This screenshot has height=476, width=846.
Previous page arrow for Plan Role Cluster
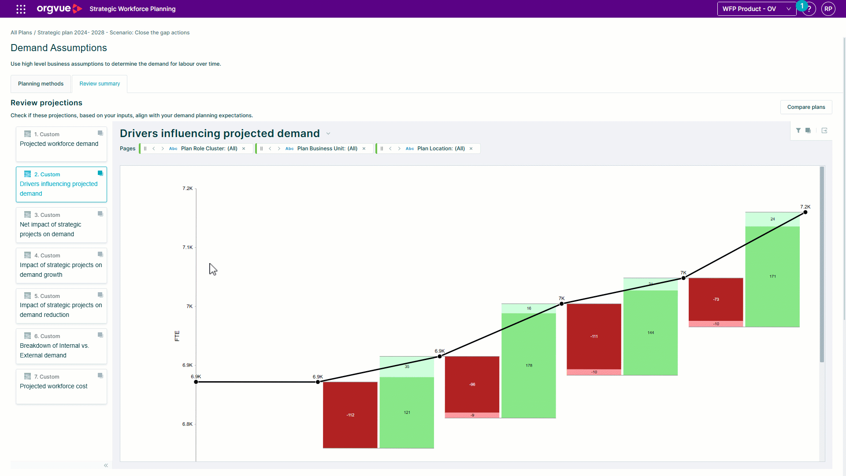154,149
